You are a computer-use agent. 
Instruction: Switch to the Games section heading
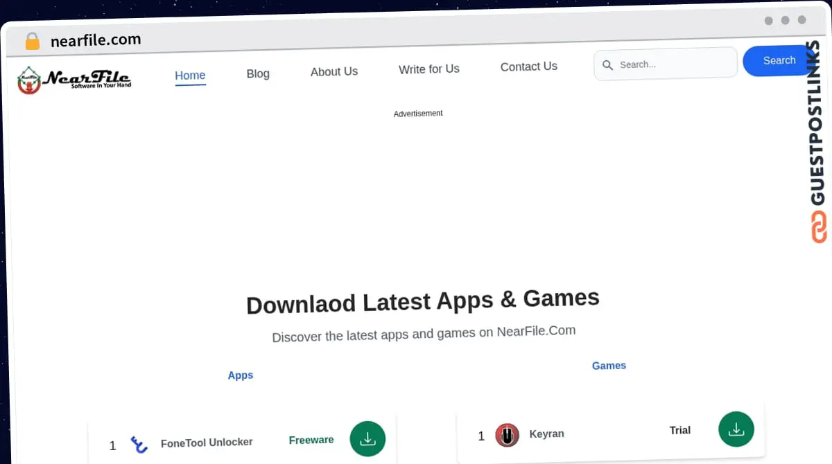609,366
